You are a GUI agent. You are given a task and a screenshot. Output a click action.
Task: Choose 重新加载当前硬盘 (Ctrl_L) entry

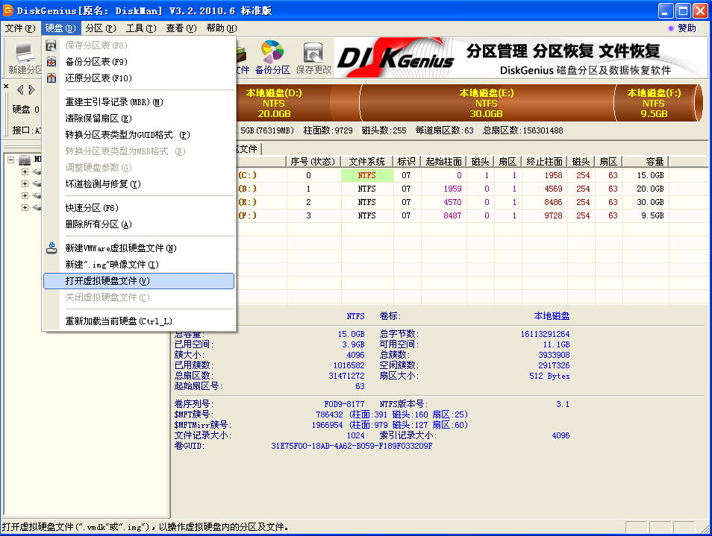139,321
